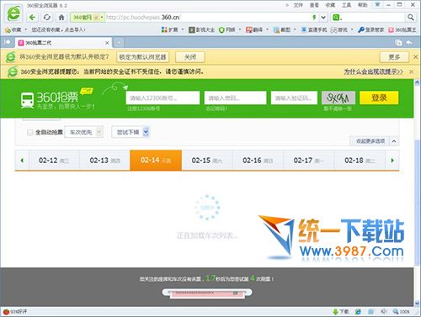
Task: Open the 游戏 games toolbar item
Action: pyautogui.click(x=339, y=29)
